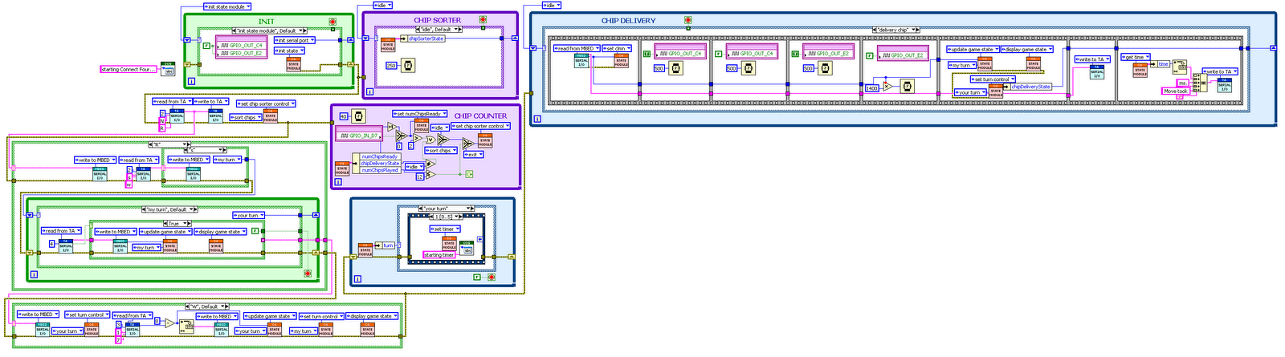This screenshot has height=357, width=1285.
Task: Click numeric constant 12 in CHIP COUNTER
Action: 420,176
